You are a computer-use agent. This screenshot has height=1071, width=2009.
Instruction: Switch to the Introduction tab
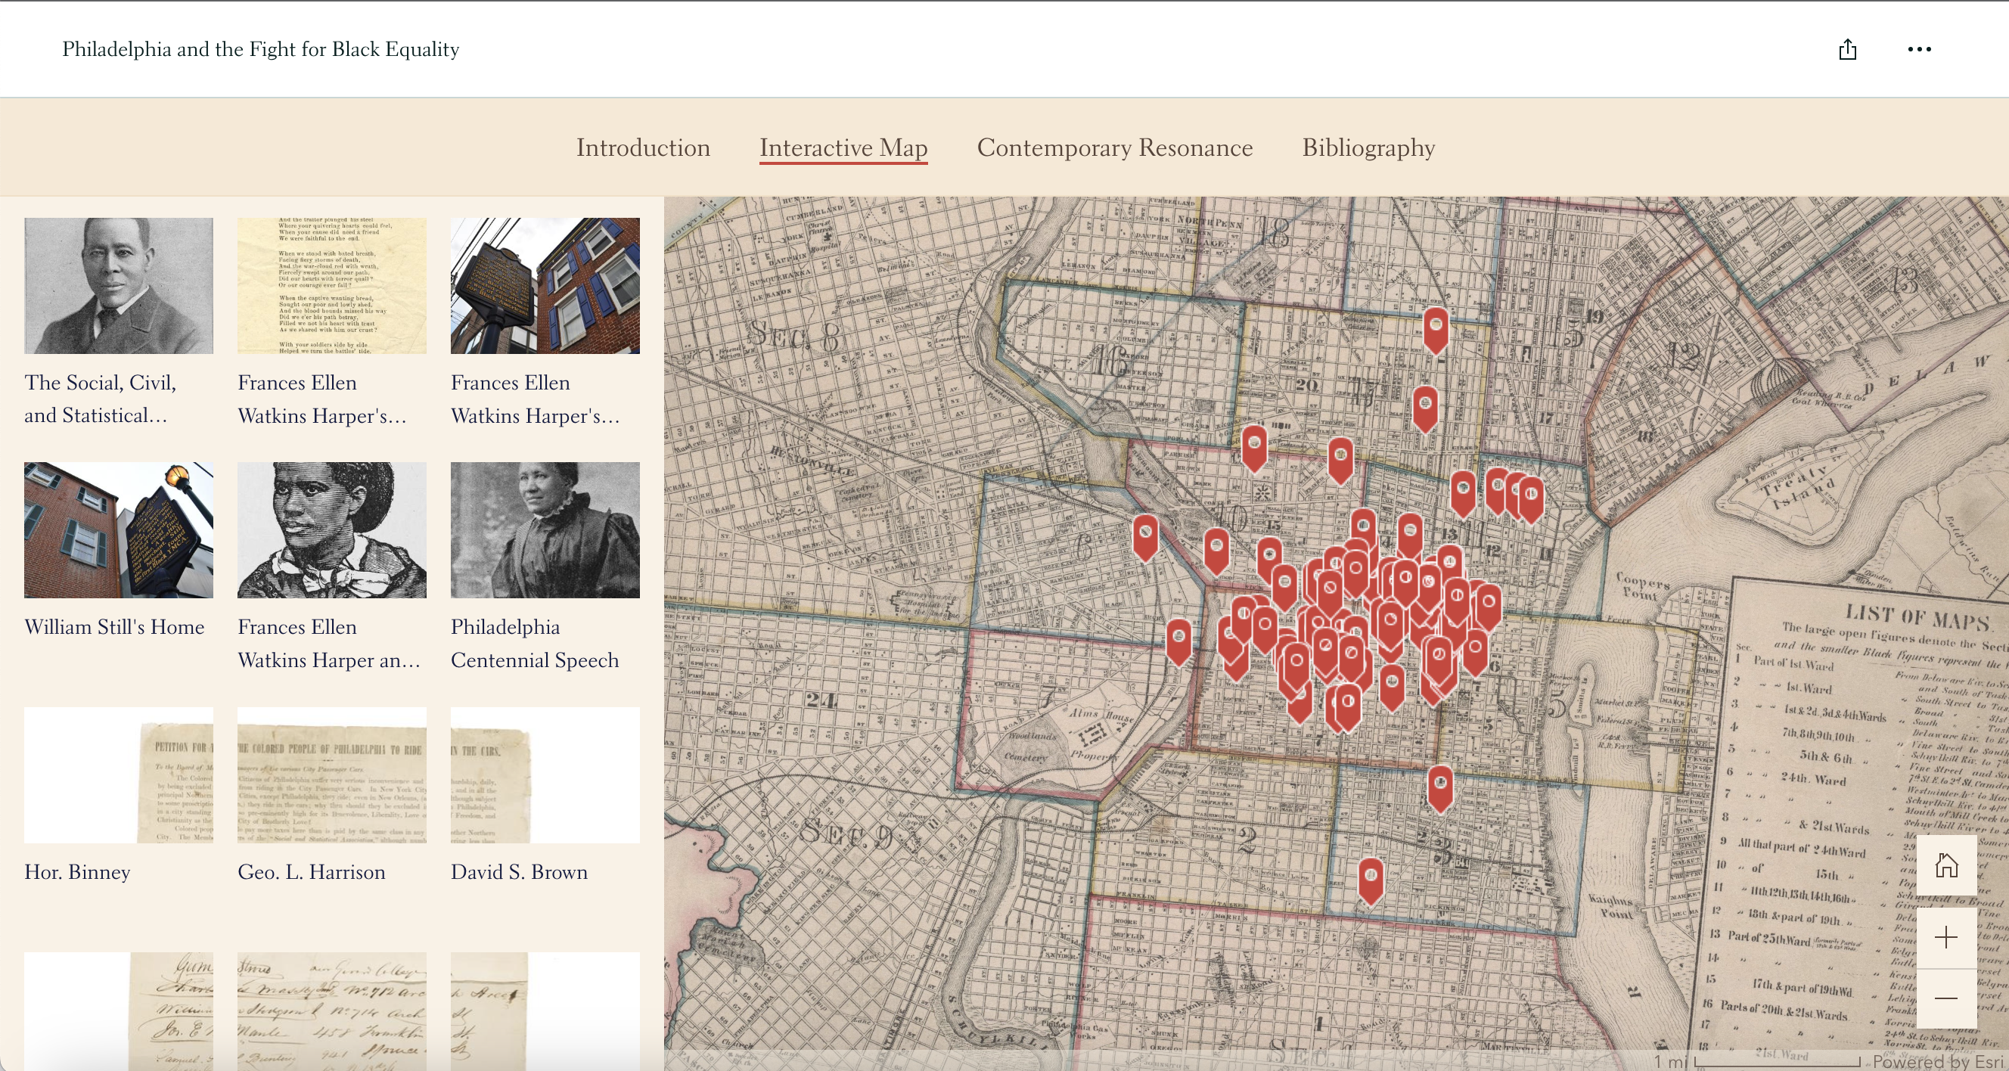coord(643,147)
